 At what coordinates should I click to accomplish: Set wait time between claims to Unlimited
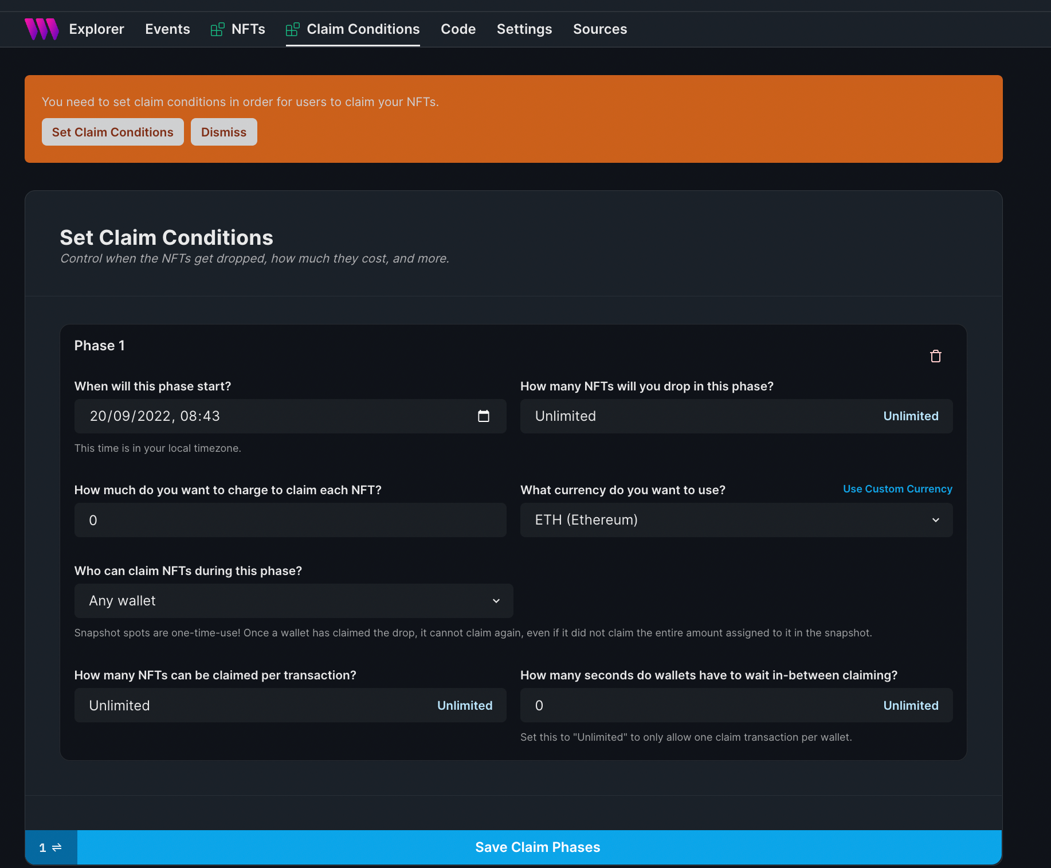pyautogui.click(x=910, y=706)
